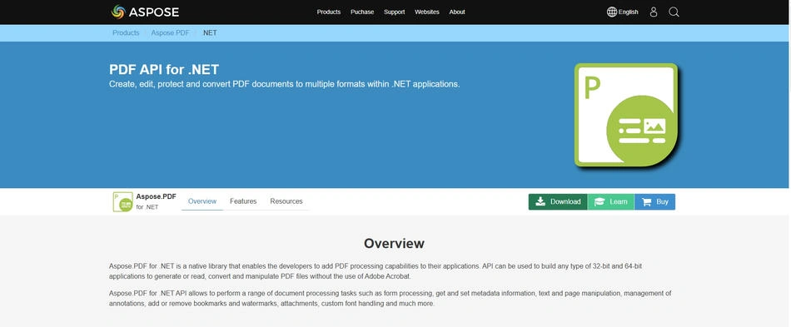
Task: Click the large PDF product logo image
Action: click(626, 116)
